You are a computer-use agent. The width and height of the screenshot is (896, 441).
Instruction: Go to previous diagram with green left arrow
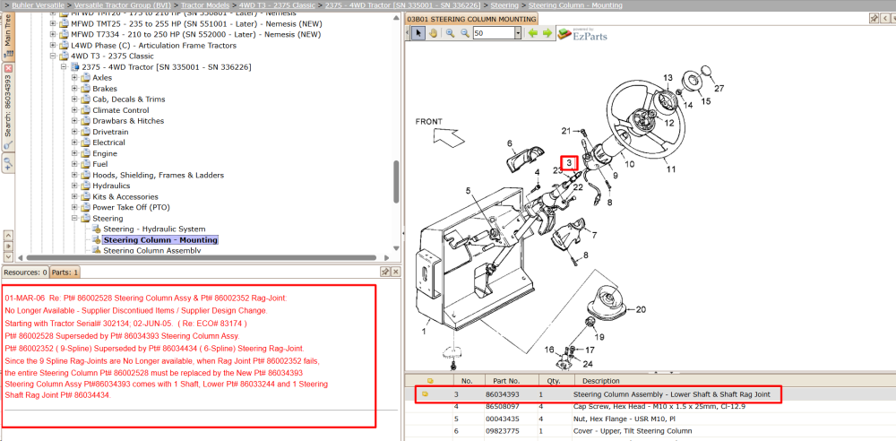tap(532, 33)
